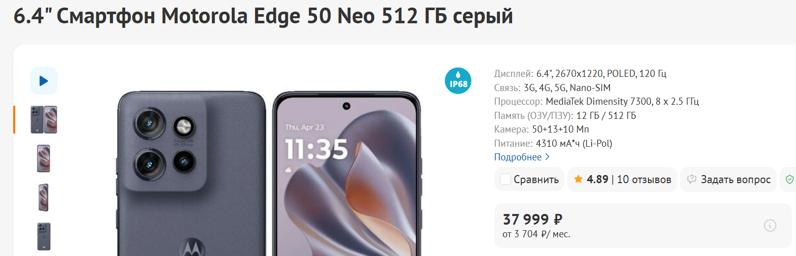Image resolution: width=796 pixels, height=256 pixels.
Task: Click the 37 999 ₽ price
Action: pos(532,219)
